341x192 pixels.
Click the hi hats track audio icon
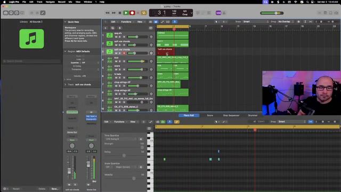110,76
